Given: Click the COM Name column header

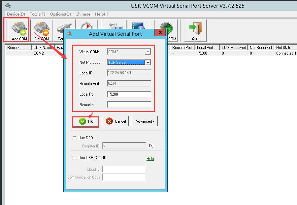Looking at the screenshot, I should click(x=43, y=48).
